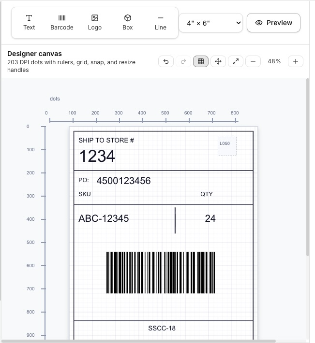Select the 1234 store number text
Screen dimensions: 315x343
click(97, 156)
